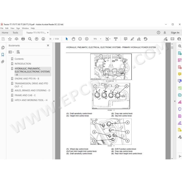Viewport: 182px width, 182px height.
Task: Open more tools wrench icon
Action: [180, 137]
